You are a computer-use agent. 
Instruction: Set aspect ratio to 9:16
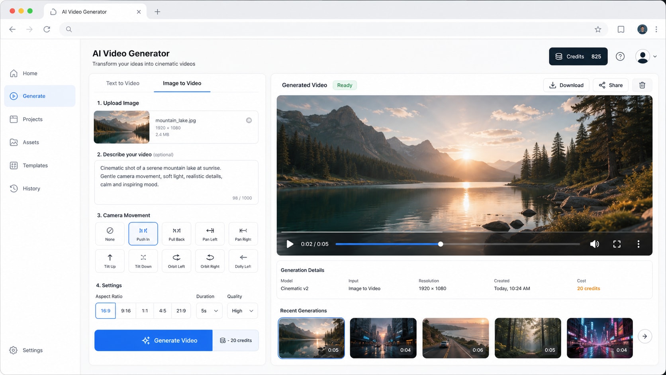tap(126, 311)
